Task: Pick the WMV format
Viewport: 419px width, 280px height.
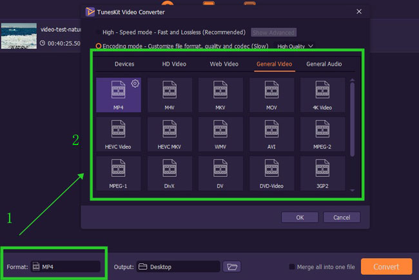Action: (220, 134)
